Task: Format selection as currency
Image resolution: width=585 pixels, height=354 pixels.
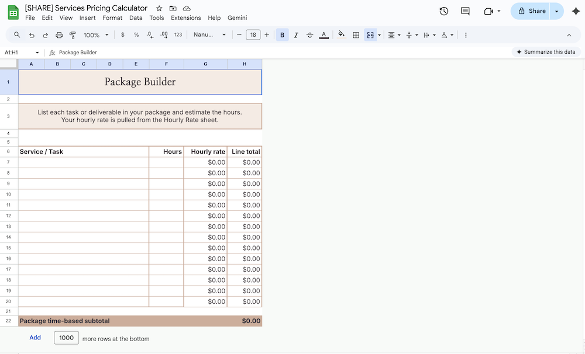Action: [x=123, y=34]
